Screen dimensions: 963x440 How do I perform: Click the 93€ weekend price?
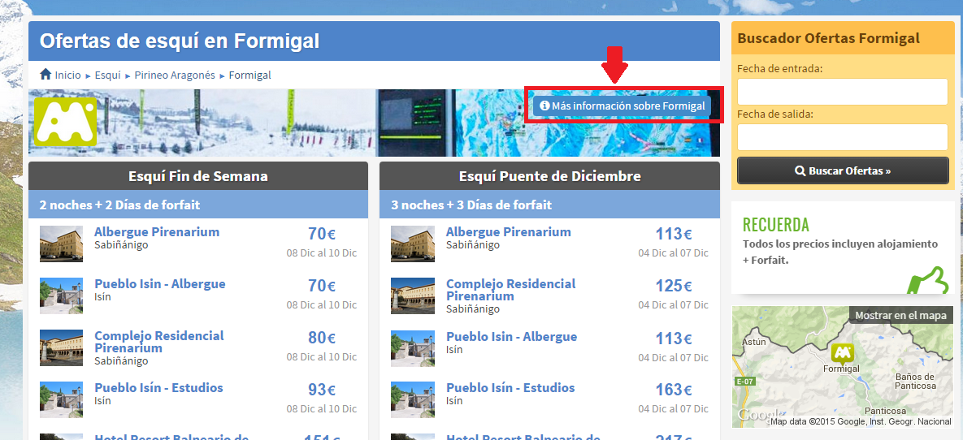(x=322, y=390)
